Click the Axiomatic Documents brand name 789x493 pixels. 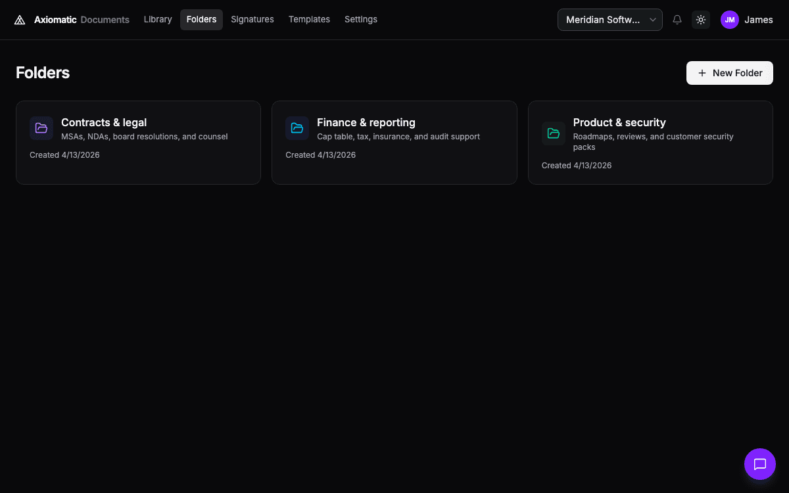point(82,20)
